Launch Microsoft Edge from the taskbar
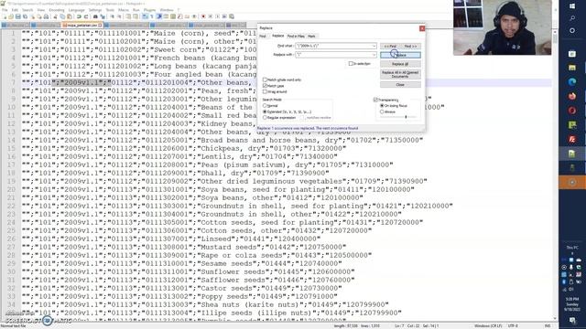Image resolution: width=586 pixels, height=329 pixels. pos(572,81)
